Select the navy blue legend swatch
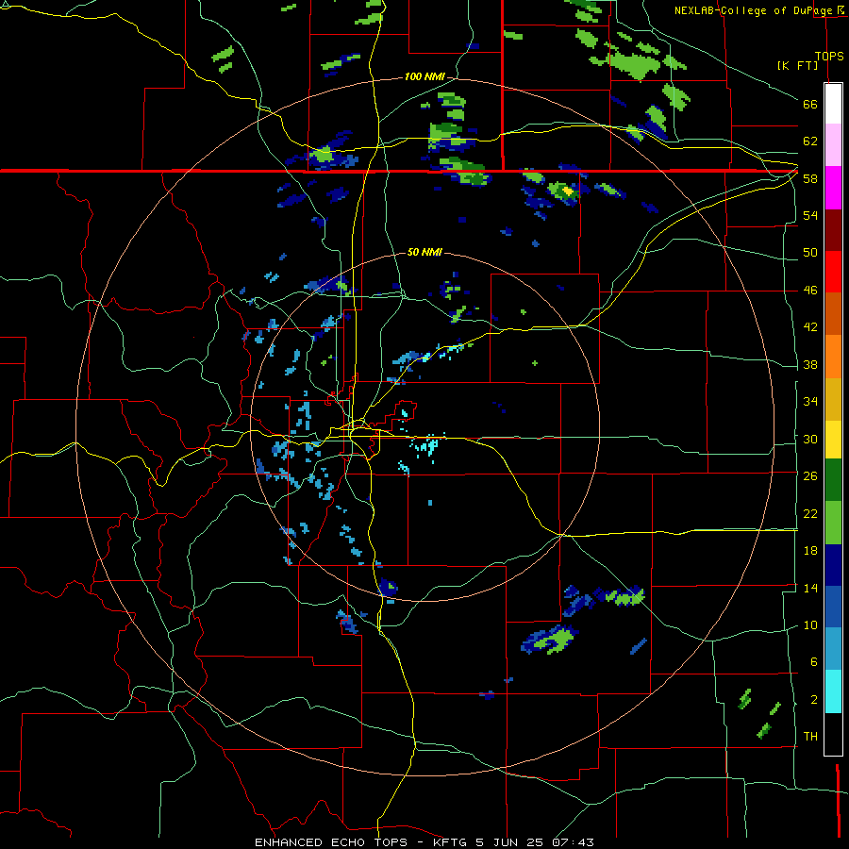Viewport: 849px width, 849px height. 833,565
